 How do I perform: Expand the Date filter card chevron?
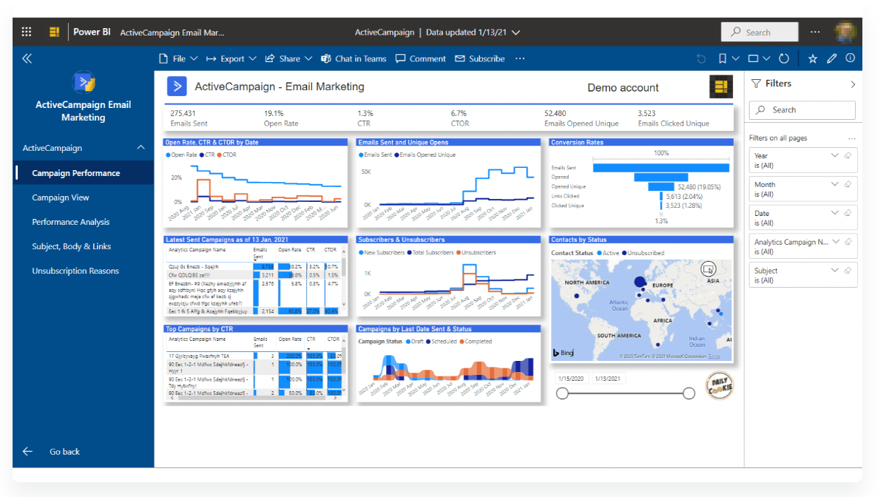tap(835, 213)
